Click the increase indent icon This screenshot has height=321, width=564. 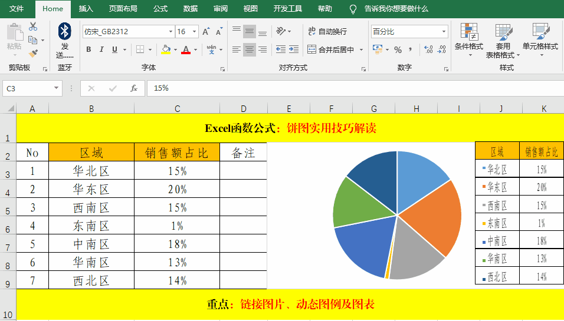294,49
